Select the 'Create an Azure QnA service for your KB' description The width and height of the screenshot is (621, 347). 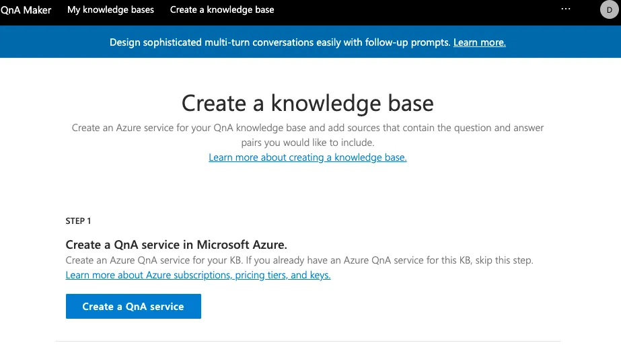click(x=299, y=260)
